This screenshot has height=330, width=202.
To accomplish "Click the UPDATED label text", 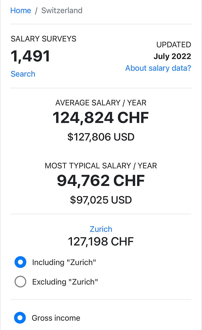I will pyautogui.click(x=174, y=45).
